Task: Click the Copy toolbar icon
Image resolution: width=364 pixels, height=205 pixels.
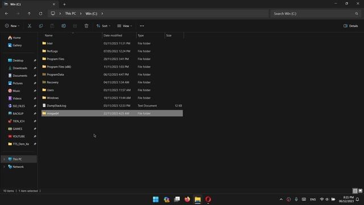Action: (x=41, y=26)
